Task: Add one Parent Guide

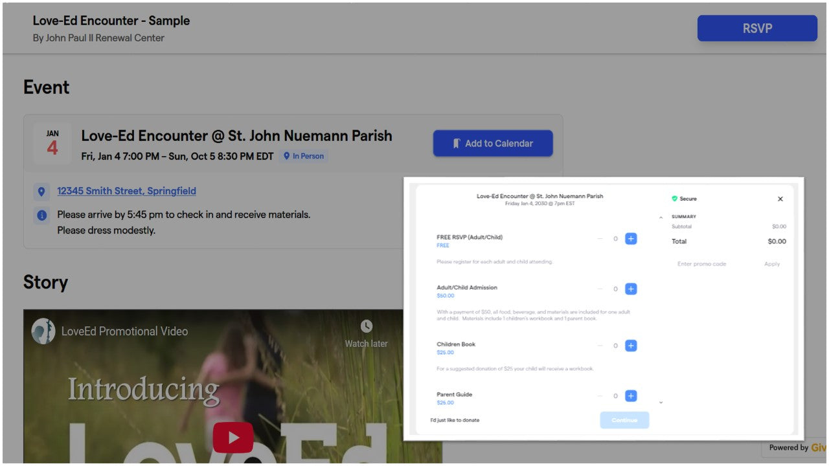Action: (631, 396)
